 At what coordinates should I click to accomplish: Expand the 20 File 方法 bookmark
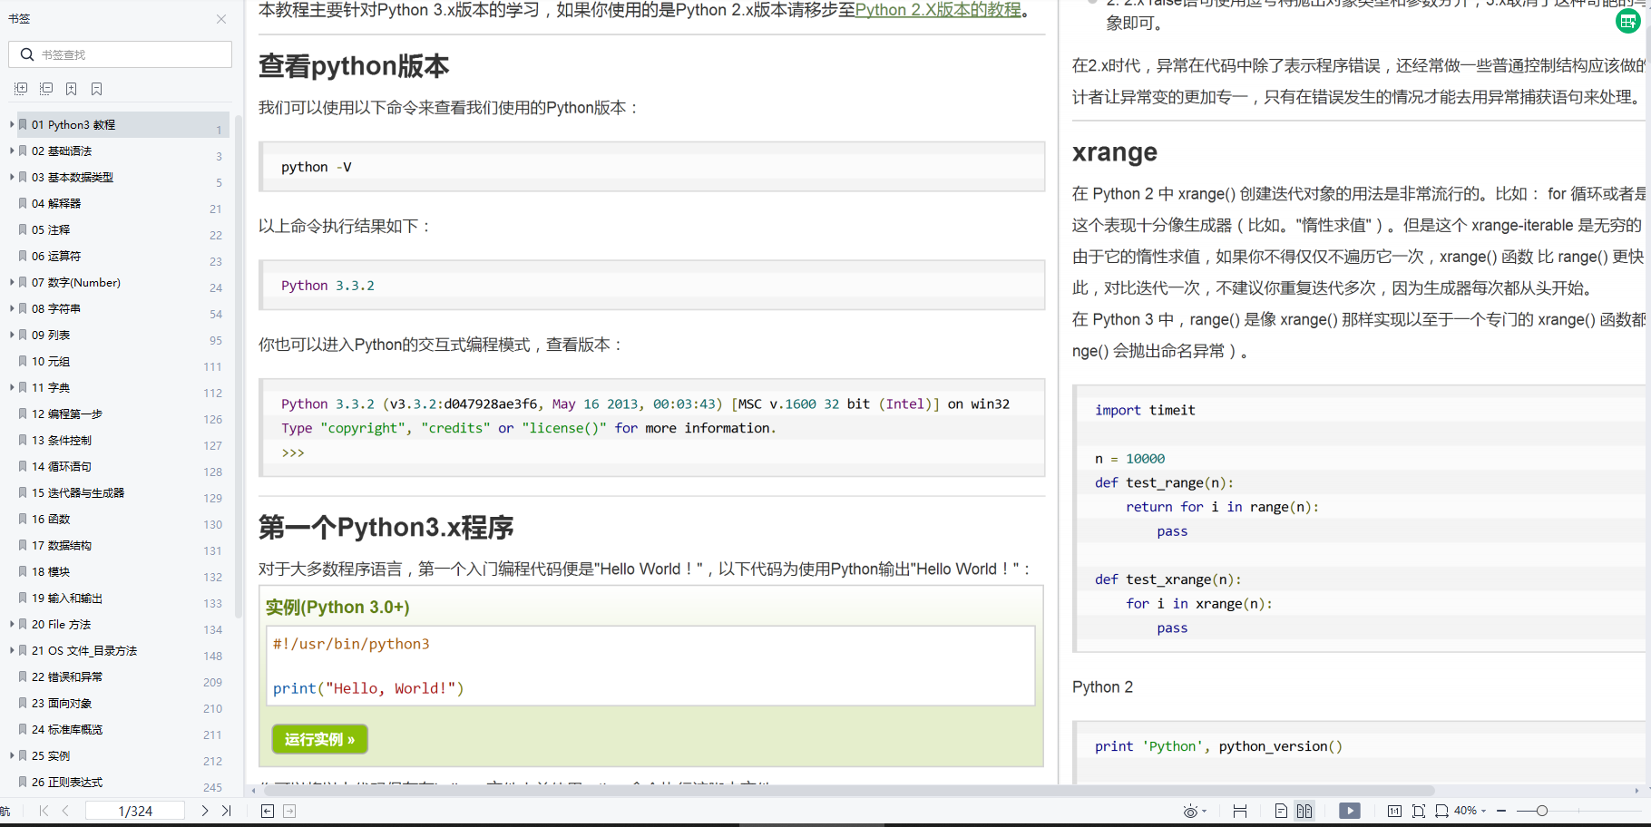pos(12,624)
